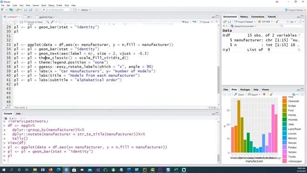This screenshot has width=307, height=173.
Task: Open Global Environment dropdown
Action: coord(243,26)
